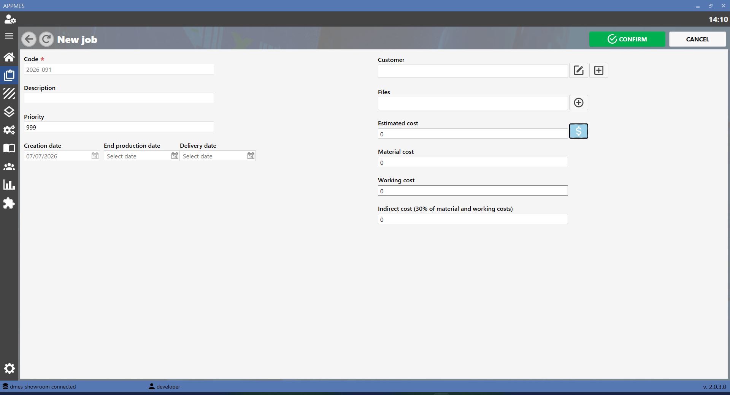Click the Description text field
Image resolution: width=730 pixels, height=395 pixels.
coord(119,98)
